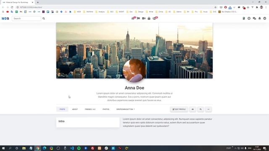Click the plus circle icon in the navbar
Screen dimensions: 269x151
pyautogui.click(x=249, y=18)
